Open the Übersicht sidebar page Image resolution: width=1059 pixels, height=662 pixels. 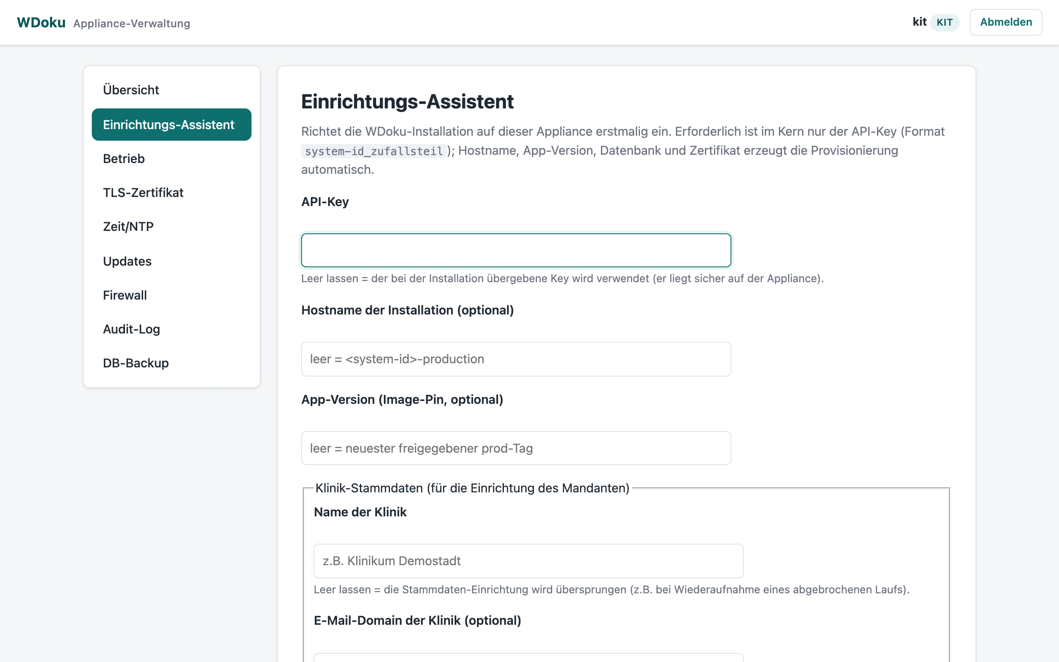171,90
